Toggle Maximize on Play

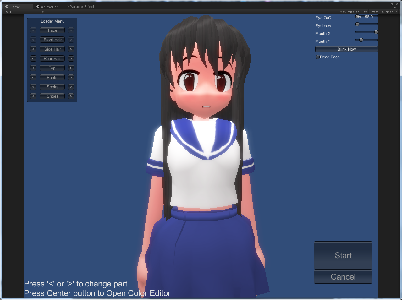point(353,12)
